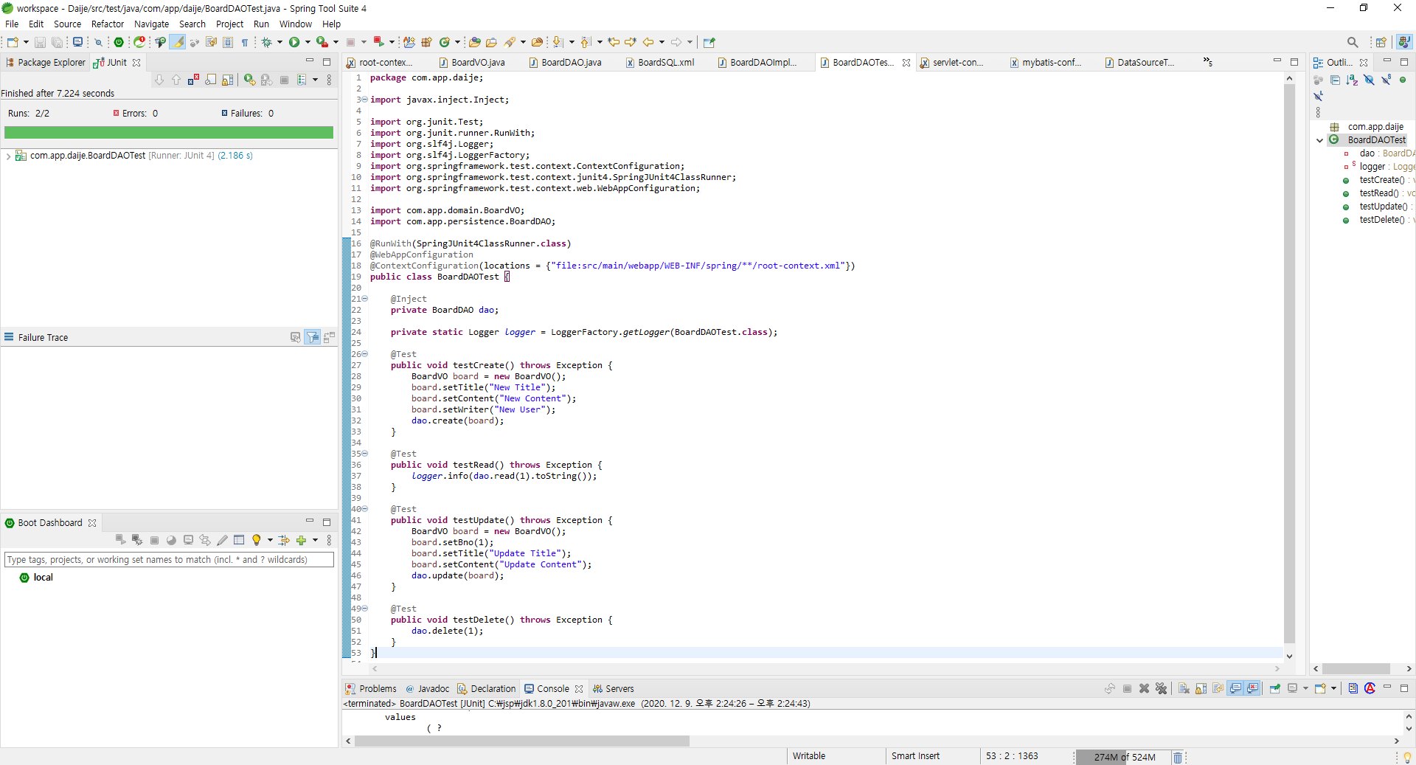Image resolution: width=1416 pixels, height=765 pixels.
Task: Click Next Failed Test down arrow
Action: coord(159,80)
